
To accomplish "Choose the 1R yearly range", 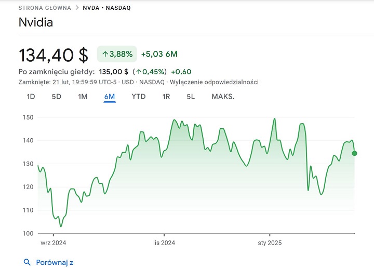I will pyautogui.click(x=166, y=97).
